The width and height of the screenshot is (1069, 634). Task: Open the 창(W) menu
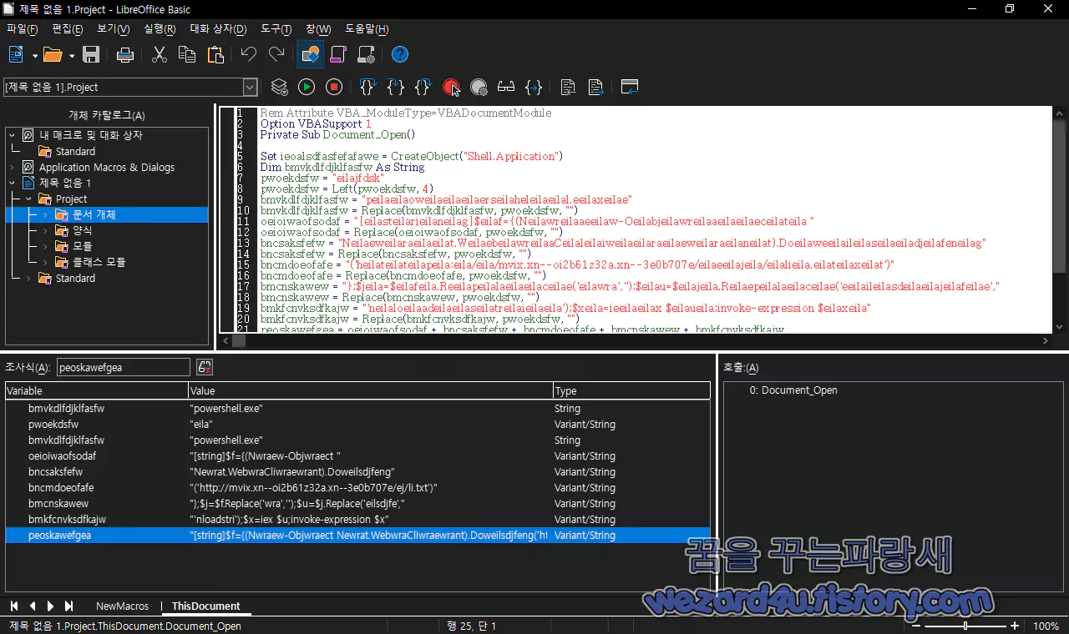318,29
